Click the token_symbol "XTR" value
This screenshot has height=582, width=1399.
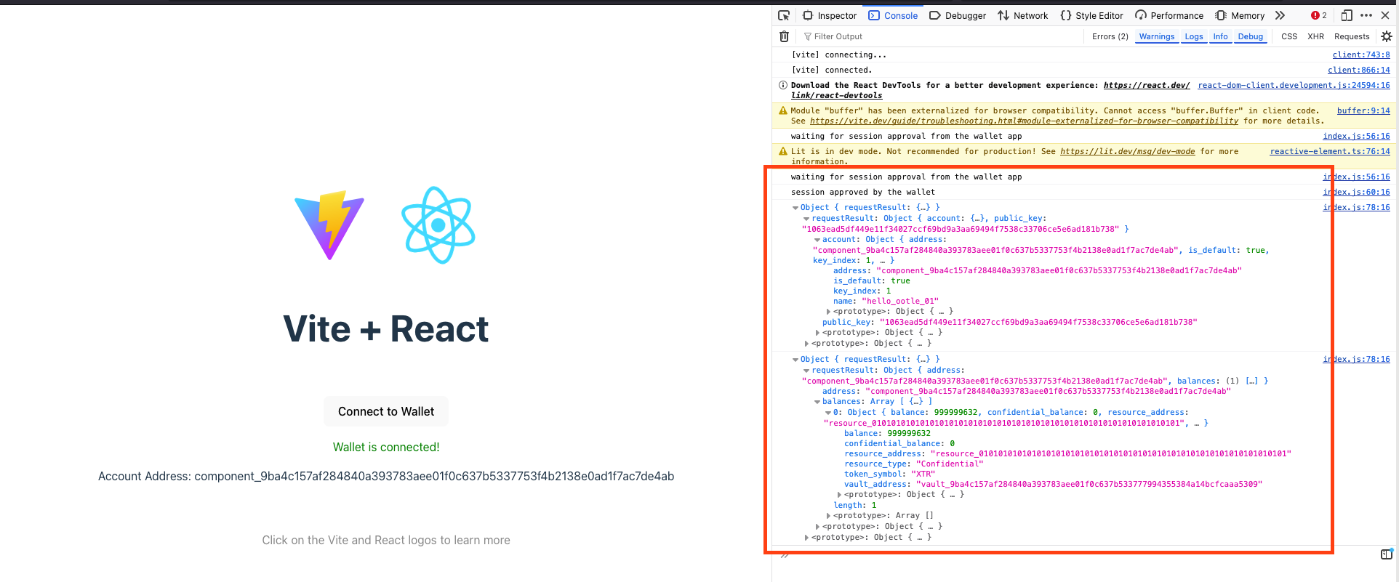(x=924, y=474)
